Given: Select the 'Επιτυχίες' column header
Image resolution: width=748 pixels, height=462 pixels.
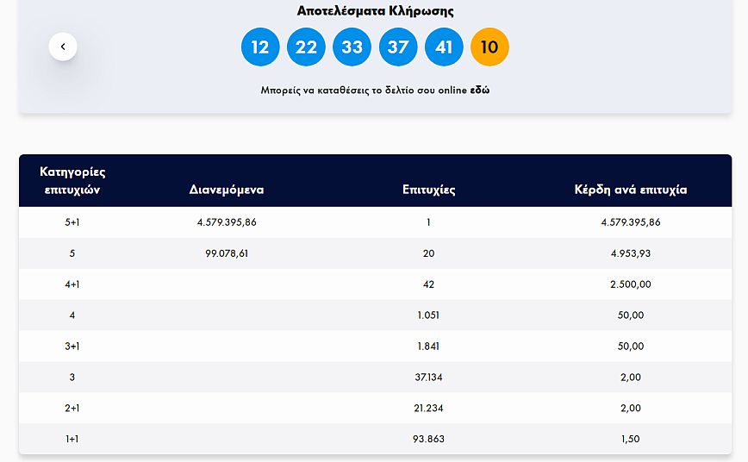Looking at the screenshot, I should click(x=428, y=190).
